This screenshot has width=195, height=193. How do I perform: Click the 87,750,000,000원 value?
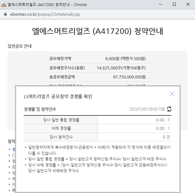pyautogui.click(x=129, y=77)
